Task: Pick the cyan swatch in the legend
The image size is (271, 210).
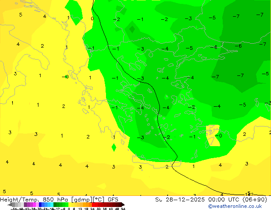Action: click(52, 204)
